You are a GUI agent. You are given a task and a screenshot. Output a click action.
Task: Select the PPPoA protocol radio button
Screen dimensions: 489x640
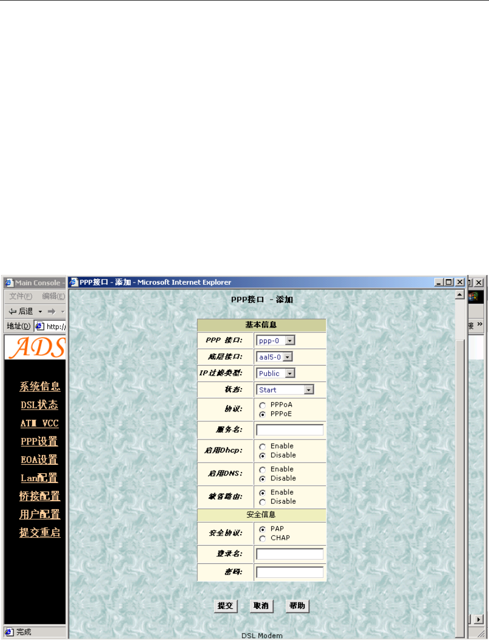[x=262, y=405]
